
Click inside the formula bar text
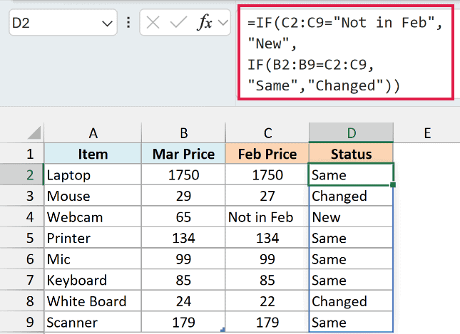pyautogui.click(x=346, y=53)
